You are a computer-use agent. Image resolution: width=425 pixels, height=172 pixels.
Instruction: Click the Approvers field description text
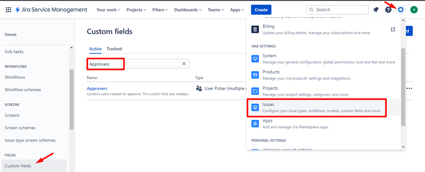(138, 94)
